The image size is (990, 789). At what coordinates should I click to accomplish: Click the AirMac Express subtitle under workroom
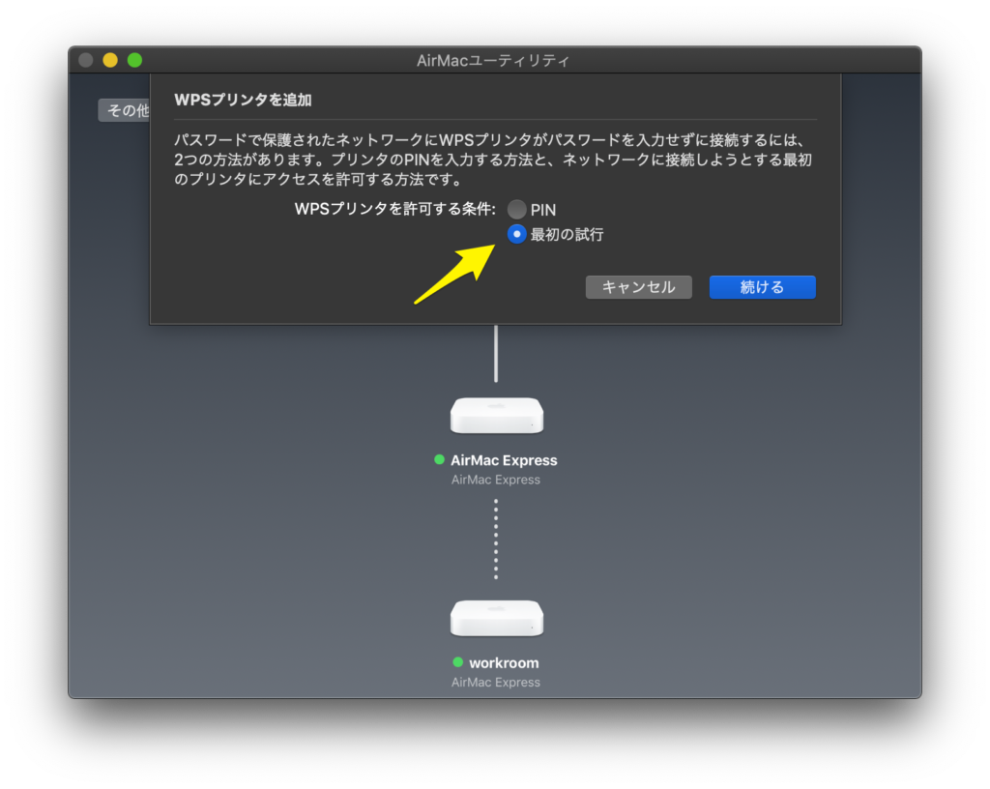pyautogui.click(x=496, y=683)
